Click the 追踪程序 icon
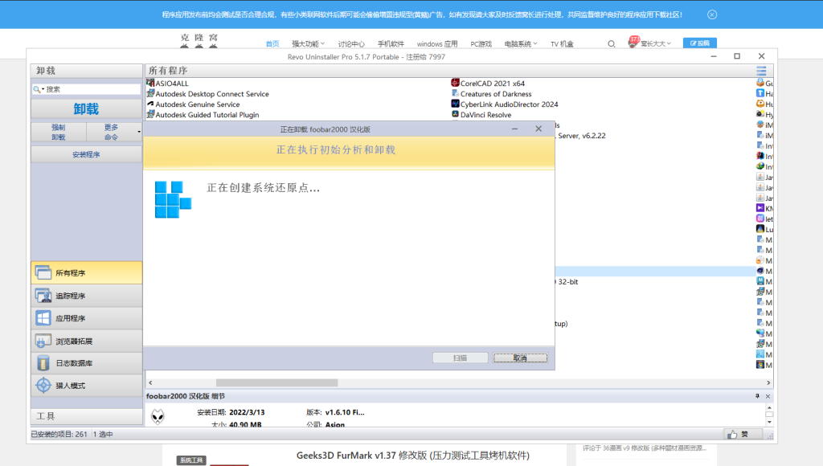Image resolution: width=823 pixels, height=466 pixels. [43, 296]
